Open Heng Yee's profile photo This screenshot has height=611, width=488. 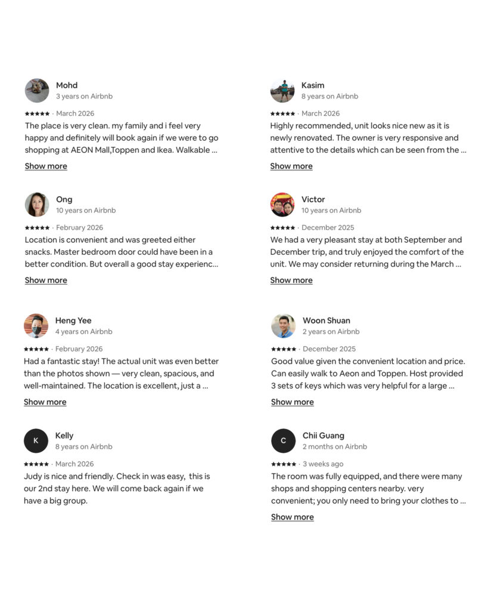(x=36, y=326)
